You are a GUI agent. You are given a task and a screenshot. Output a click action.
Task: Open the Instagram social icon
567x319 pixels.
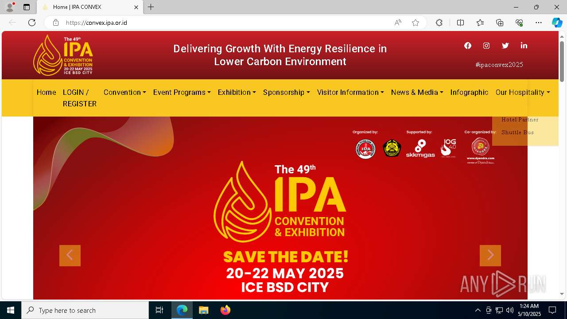(486, 46)
